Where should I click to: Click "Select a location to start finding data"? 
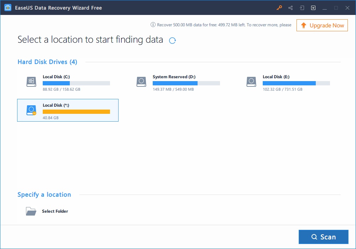90,39
